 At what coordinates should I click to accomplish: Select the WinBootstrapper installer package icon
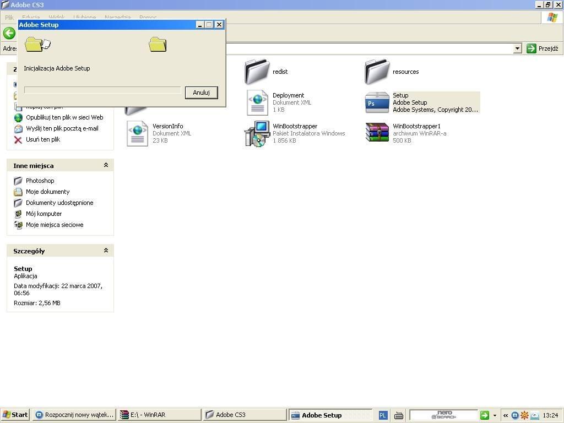click(258, 133)
